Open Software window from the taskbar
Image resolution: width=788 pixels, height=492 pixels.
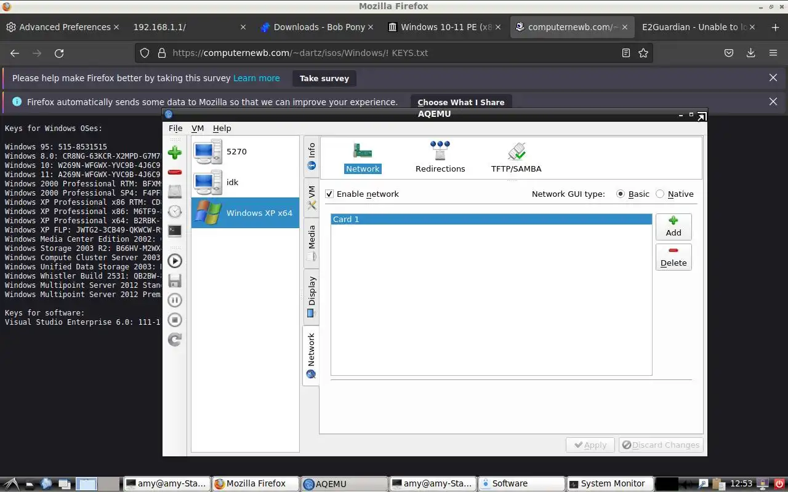[520, 483]
